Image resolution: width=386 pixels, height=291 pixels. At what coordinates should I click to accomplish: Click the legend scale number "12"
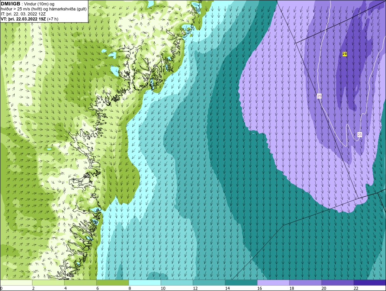click(195, 288)
